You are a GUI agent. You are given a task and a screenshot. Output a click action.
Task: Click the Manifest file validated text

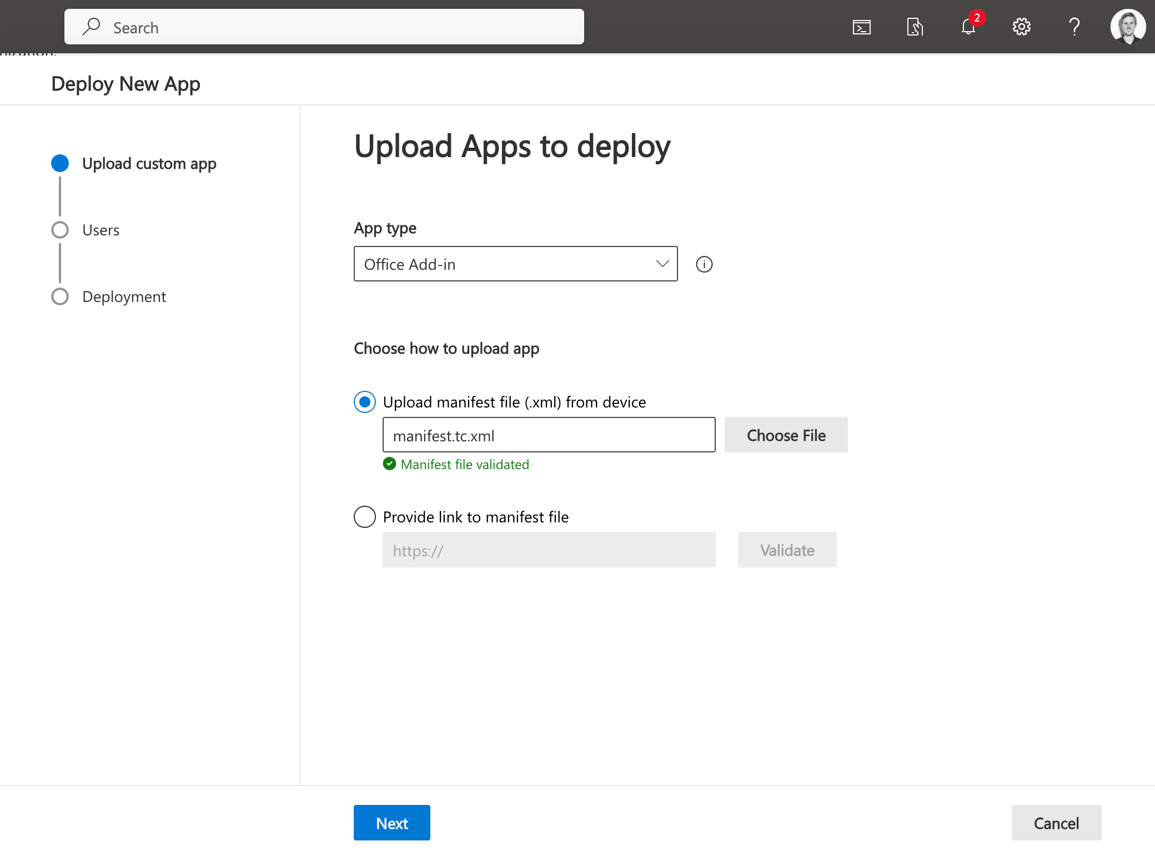click(465, 465)
